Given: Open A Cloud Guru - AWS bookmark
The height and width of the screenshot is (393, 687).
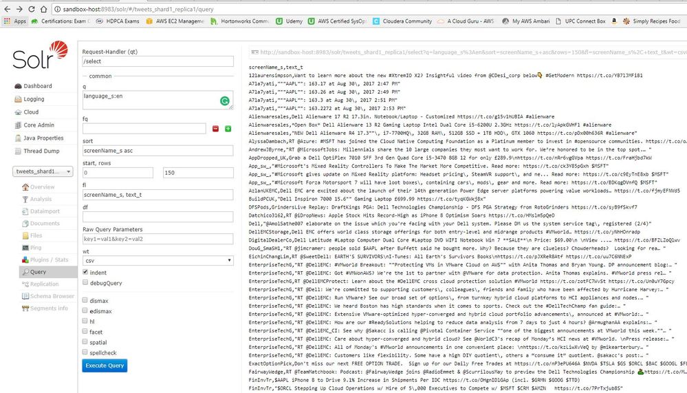Looking at the screenshot, I should click(x=466, y=21).
